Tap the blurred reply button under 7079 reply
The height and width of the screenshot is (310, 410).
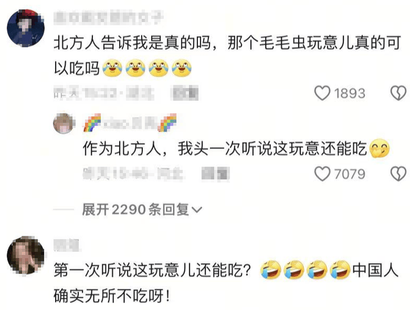click(216, 174)
